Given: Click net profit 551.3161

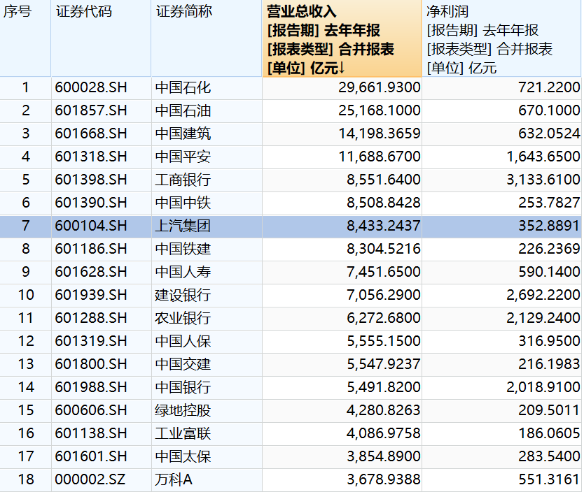Looking at the screenshot, I should pyautogui.click(x=549, y=479).
